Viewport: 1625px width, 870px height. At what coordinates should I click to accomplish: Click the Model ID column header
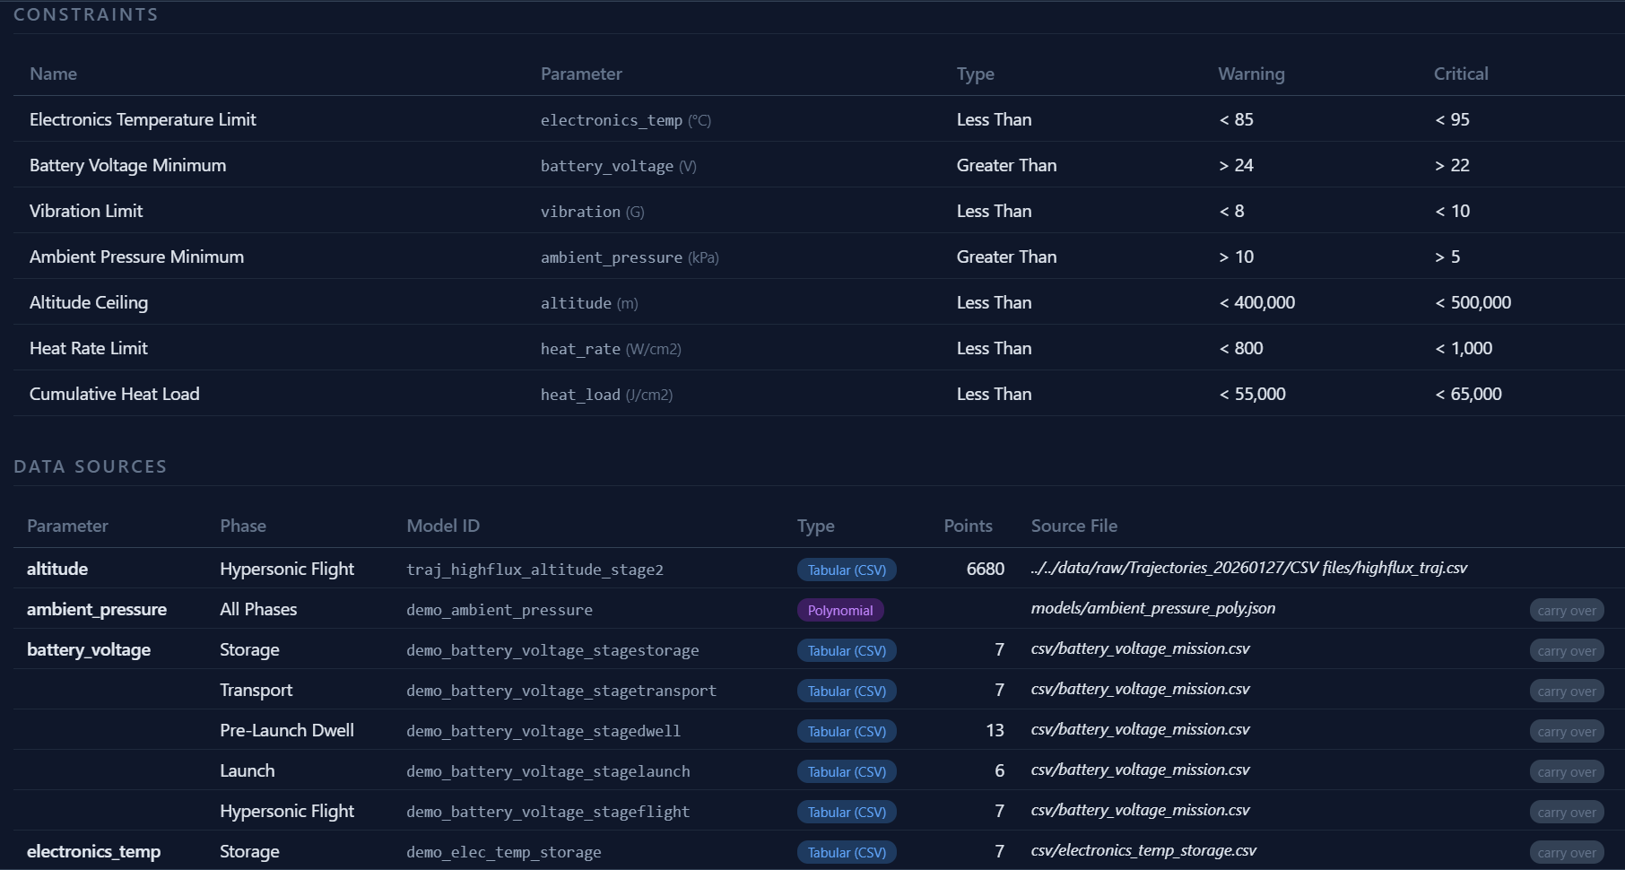click(x=443, y=526)
